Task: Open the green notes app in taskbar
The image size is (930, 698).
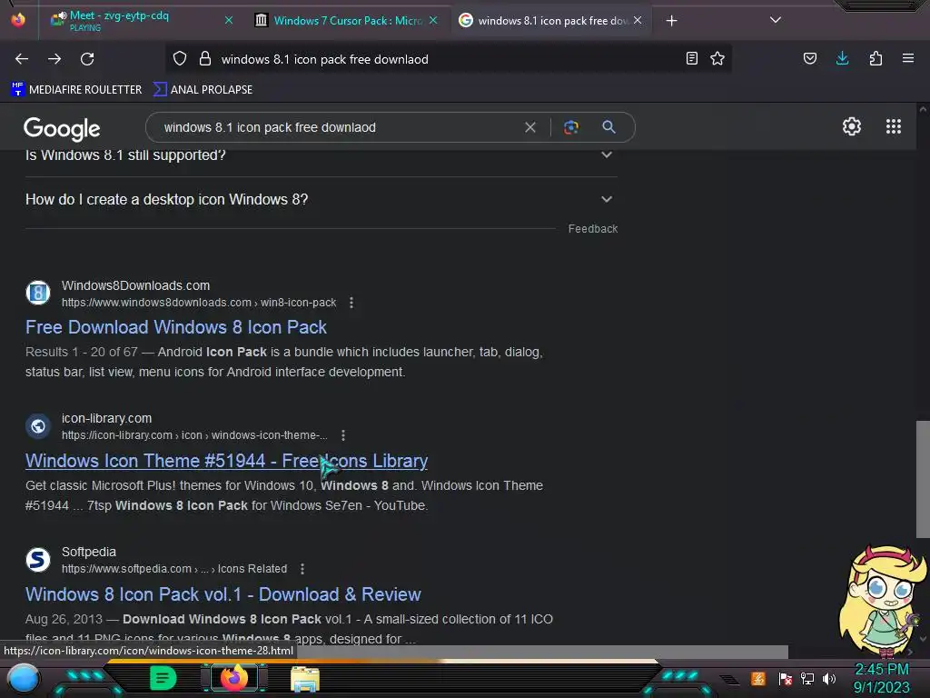Action: tap(163, 678)
